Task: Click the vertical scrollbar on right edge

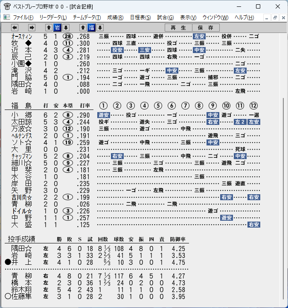Action: point(283,198)
